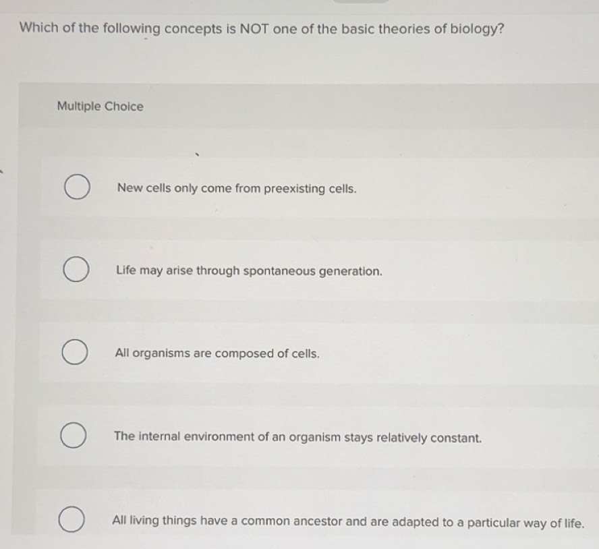Select the radio button beside cell composition answer
Image resolution: width=599 pixels, height=549 pixels.
coord(76,351)
